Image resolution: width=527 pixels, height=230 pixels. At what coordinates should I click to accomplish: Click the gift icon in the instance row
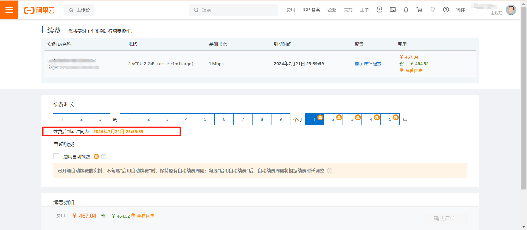click(401, 71)
